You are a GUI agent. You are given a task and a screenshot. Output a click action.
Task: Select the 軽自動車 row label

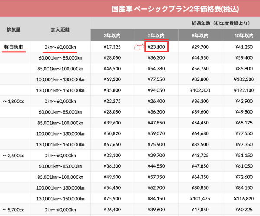14,47
